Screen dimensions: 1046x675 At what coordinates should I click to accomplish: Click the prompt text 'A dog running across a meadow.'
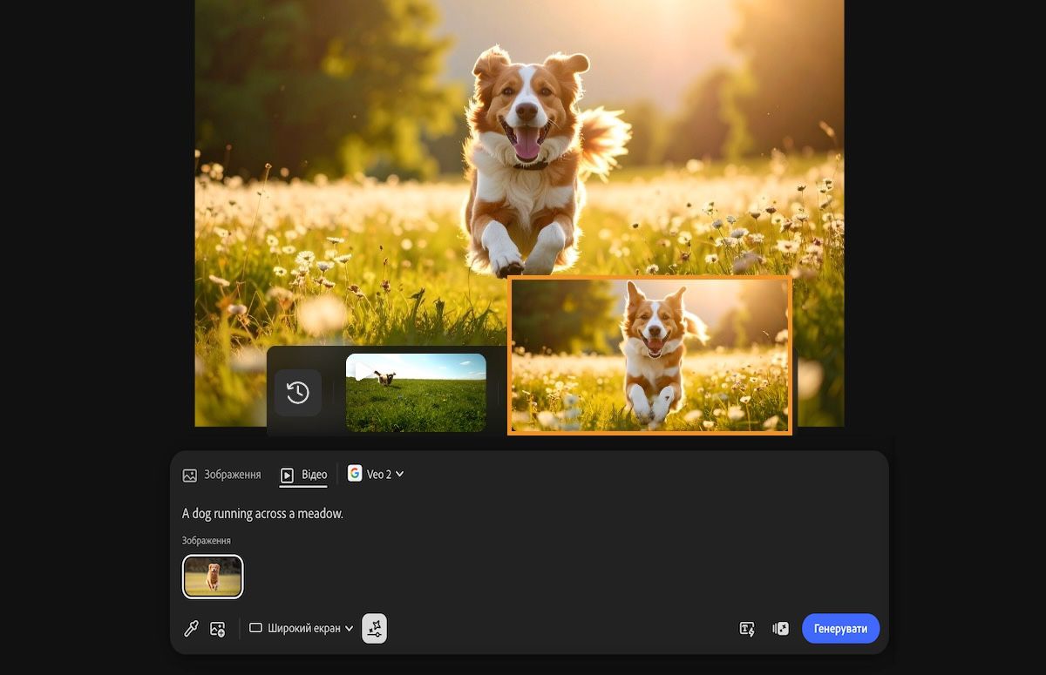[x=262, y=514]
